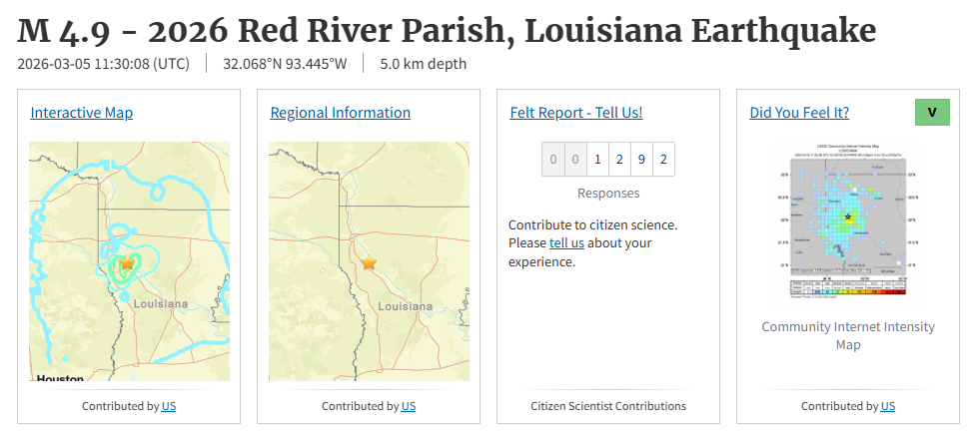The image size is (969, 433).
Task: Click orange epicenter star on Interactive Map thumbnail
Action: tap(127, 263)
